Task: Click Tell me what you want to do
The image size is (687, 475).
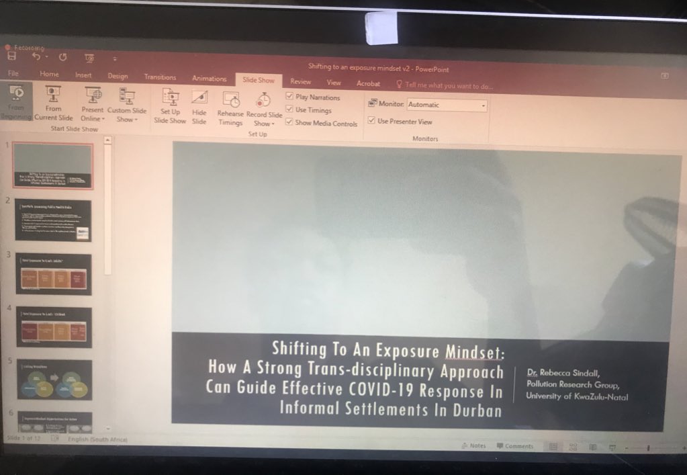Action: click(449, 86)
